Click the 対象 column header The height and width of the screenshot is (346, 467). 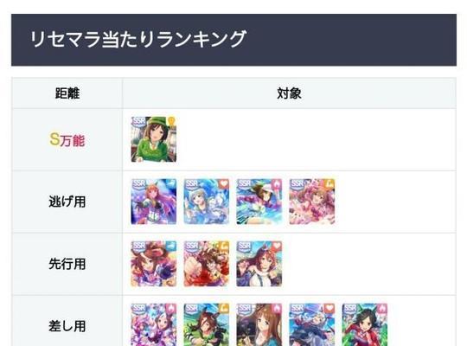coord(289,93)
